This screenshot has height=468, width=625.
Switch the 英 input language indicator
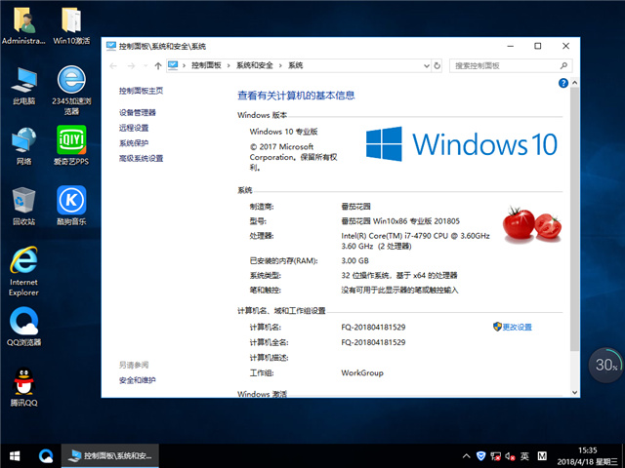pyautogui.click(x=525, y=456)
